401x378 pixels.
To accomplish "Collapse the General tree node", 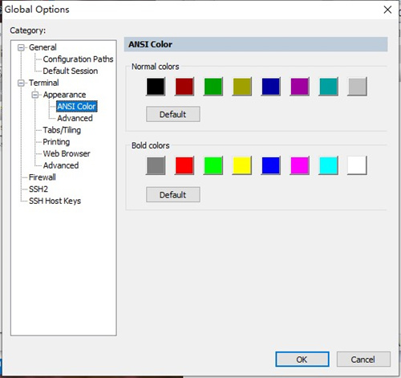I will 21,47.
